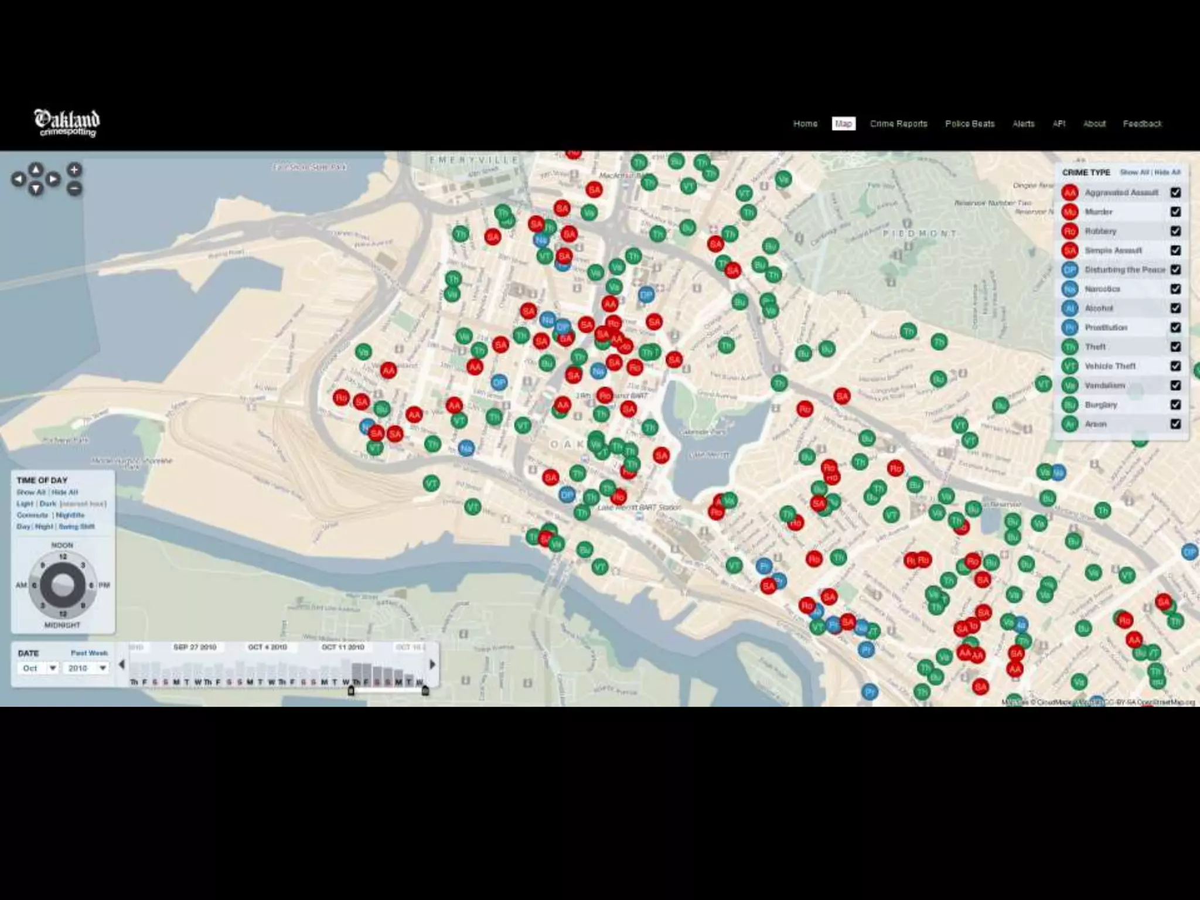1200x900 pixels.
Task: Click the zoom in plus button
Action: pos(74,170)
